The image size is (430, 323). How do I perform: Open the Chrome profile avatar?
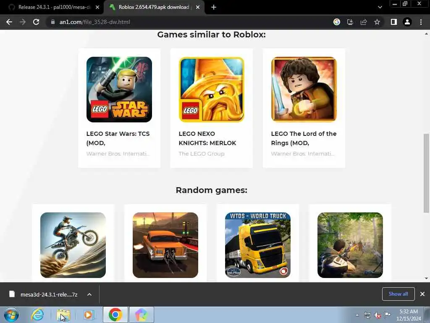pyautogui.click(x=407, y=22)
